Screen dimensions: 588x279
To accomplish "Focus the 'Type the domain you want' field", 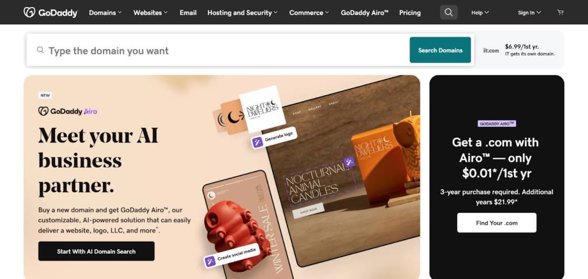I will [x=218, y=51].
